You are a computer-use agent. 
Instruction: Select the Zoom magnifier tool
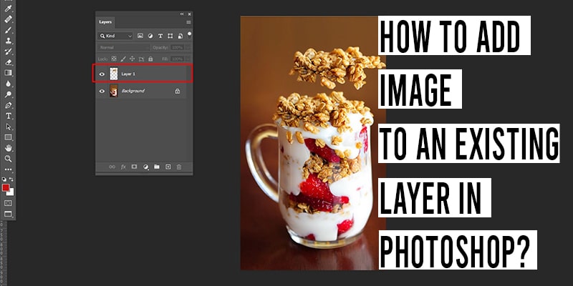9,159
